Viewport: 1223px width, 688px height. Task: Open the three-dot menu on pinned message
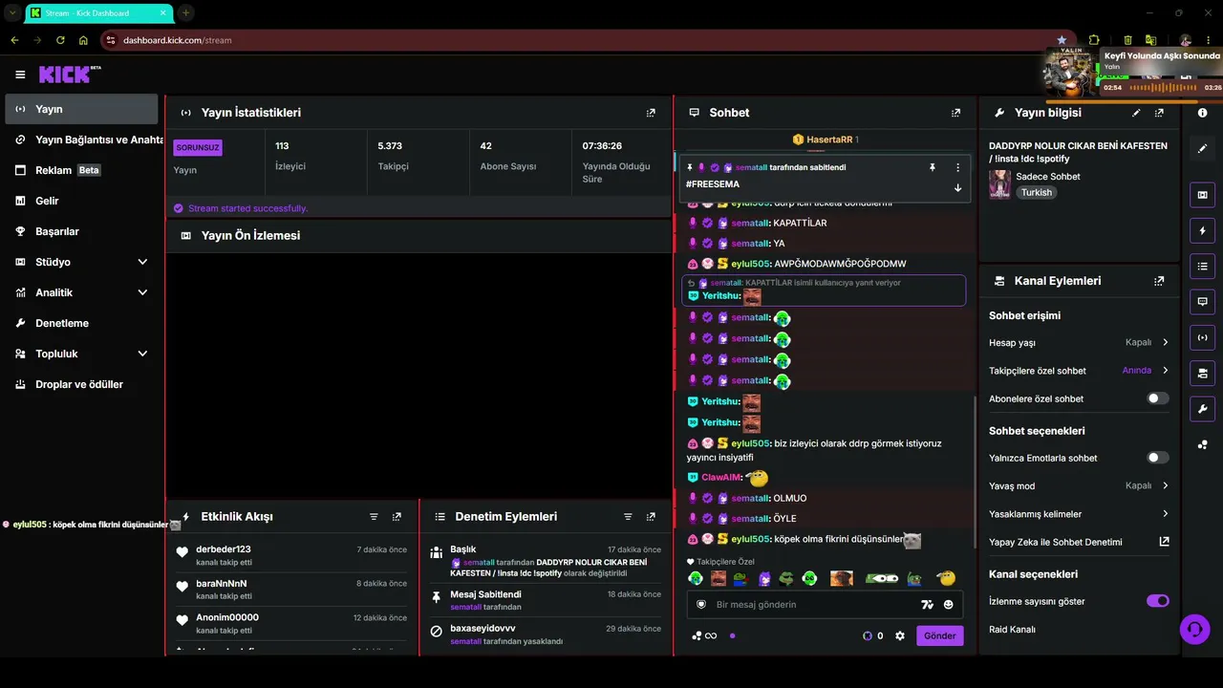click(x=957, y=167)
